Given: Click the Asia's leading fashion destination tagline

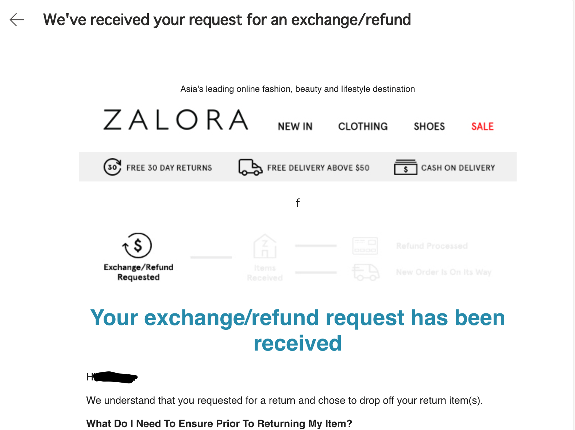Looking at the screenshot, I should click(x=297, y=89).
